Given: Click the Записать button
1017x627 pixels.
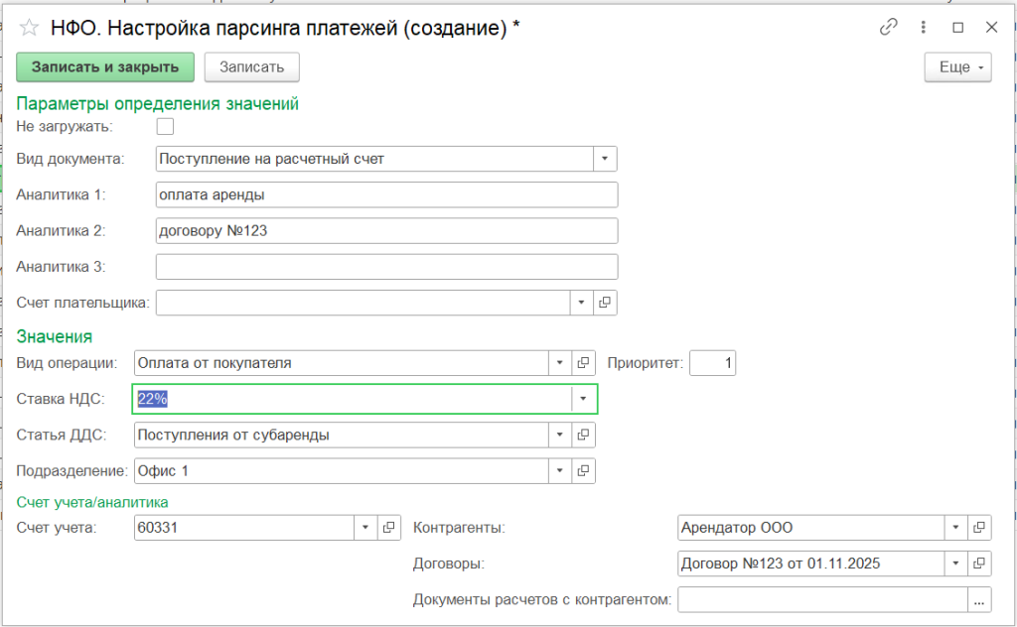Looking at the screenshot, I should [251, 67].
